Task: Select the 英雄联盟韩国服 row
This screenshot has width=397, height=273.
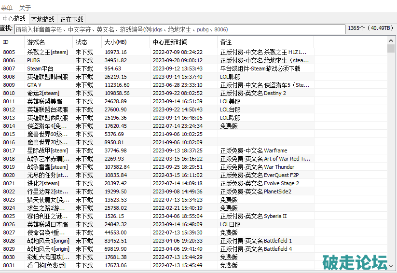Action: pos(47,77)
